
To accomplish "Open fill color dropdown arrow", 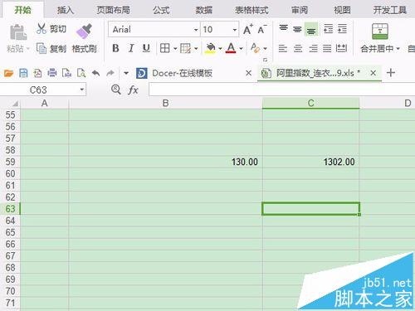I will click(220, 49).
